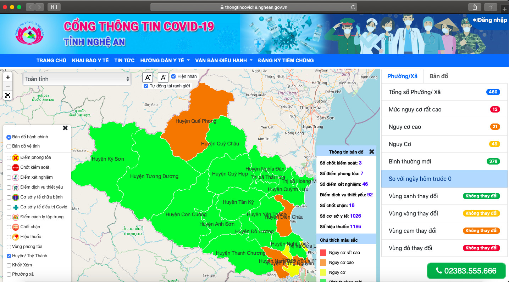Click the Đăng nhập login link

489,20
